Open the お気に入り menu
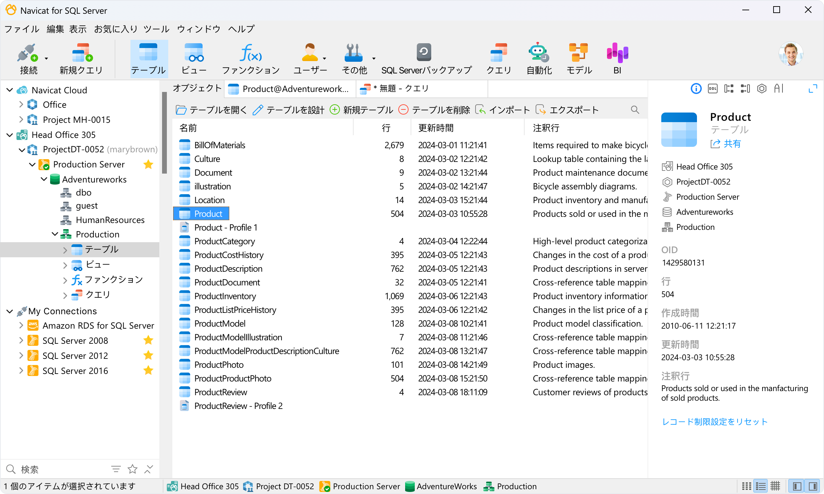This screenshot has height=494, width=824. pyautogui.click(x=116, y=29)
